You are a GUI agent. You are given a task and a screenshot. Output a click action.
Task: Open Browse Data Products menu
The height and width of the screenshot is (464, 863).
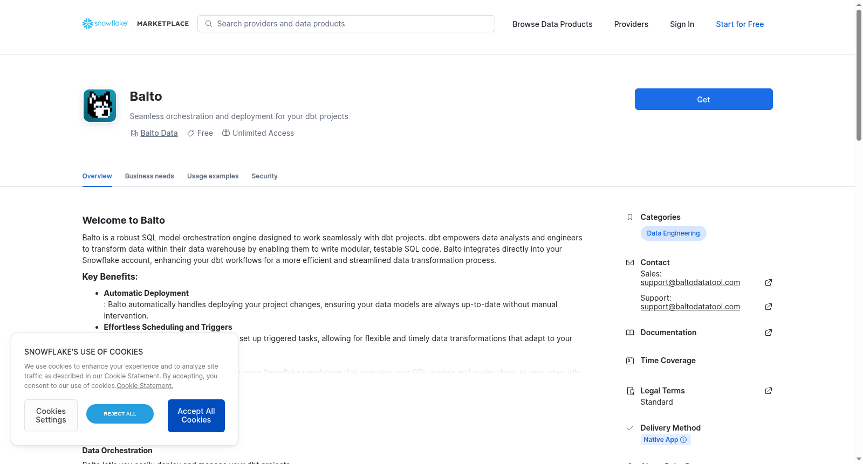tap(552, 24)
